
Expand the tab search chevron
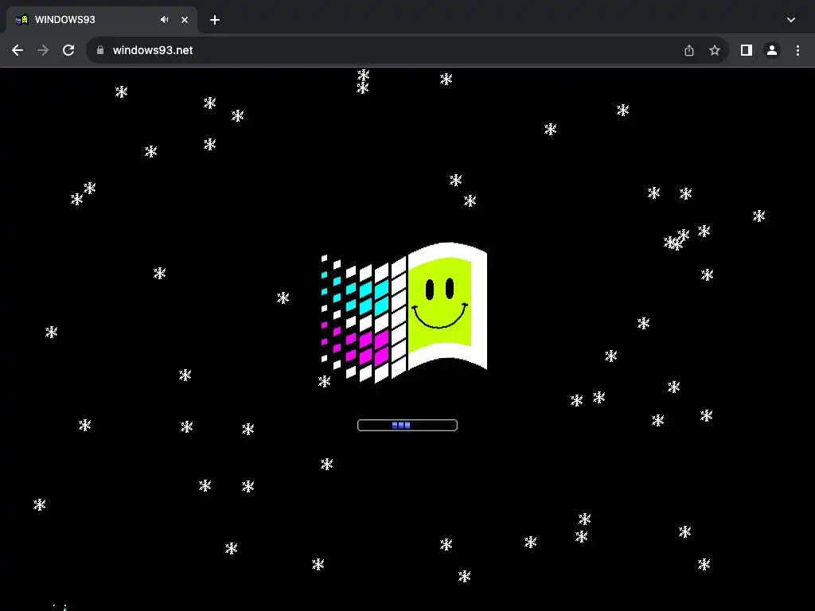point(791,20)
